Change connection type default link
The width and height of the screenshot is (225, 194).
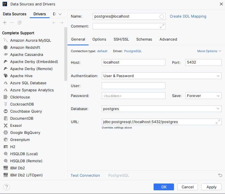(102, 51)
